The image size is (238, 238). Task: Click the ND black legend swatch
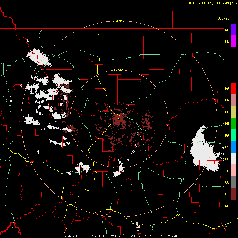(234, 206)
